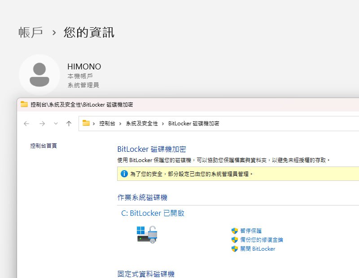
Task: Click the folder icon in window title bar
Action: coord(24,104)
